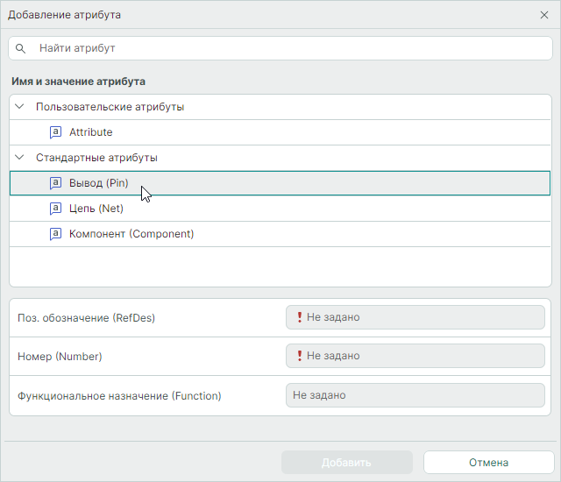Select the Цепь (Net) attribute
The height and width of the screenshot is (482, 561).
pos(96,209)
